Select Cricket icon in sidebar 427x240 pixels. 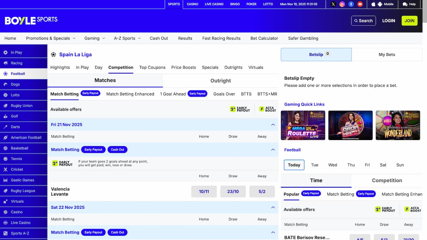(x=5, y=170)
